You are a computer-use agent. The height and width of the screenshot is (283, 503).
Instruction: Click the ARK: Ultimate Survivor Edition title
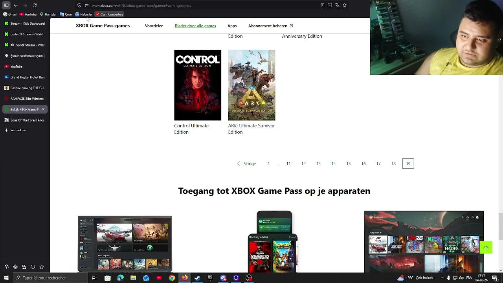(x=251, y=129)
